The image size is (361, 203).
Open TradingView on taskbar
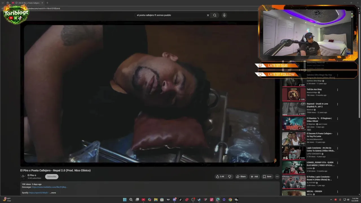point(168,200)
